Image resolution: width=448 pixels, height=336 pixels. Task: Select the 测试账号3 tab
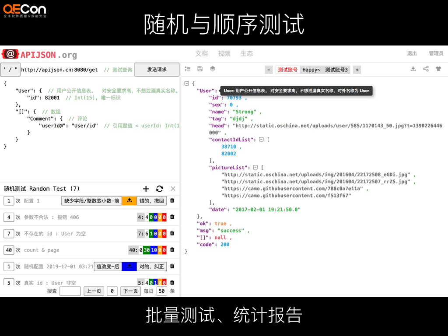pos(336,69)
